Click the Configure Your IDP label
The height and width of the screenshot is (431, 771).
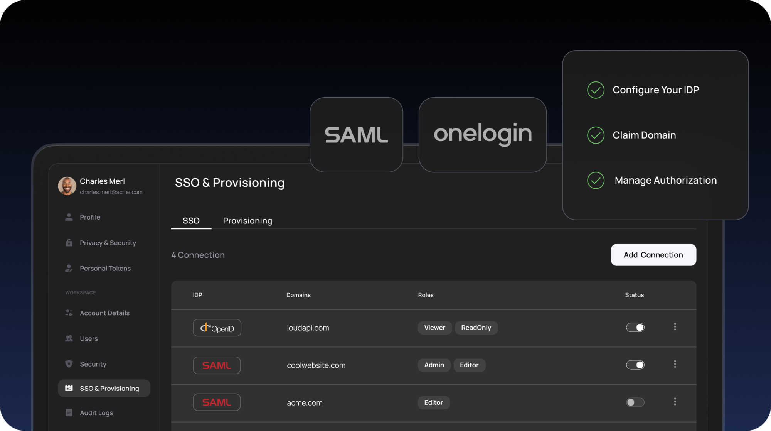656,90
